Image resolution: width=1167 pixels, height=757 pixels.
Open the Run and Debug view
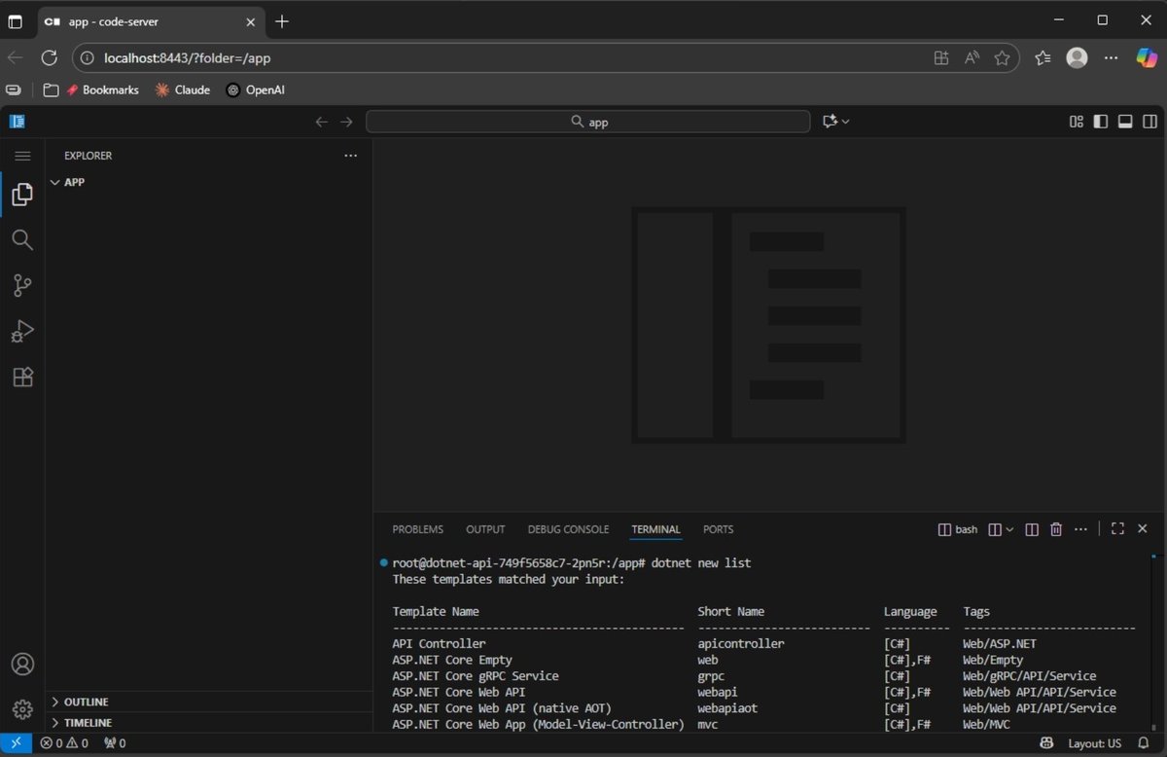21,331
